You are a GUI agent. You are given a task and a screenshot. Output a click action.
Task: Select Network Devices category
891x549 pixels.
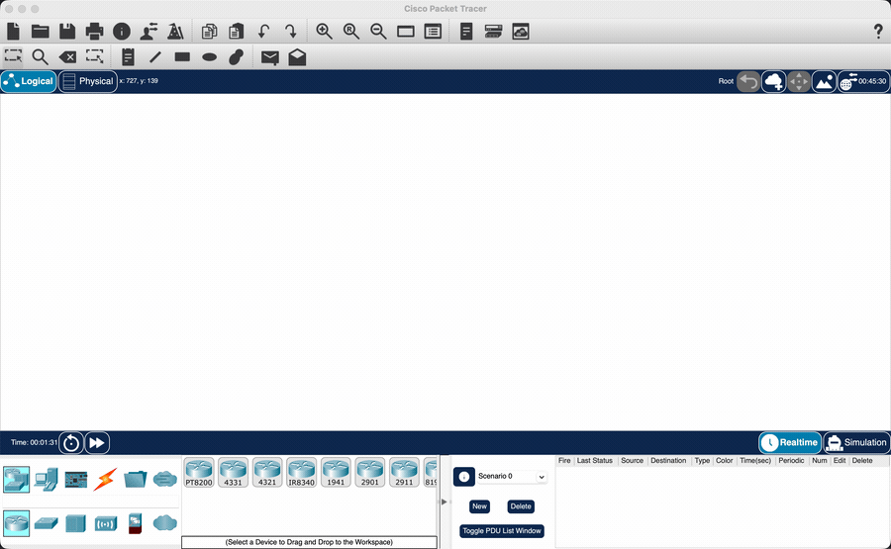[17, 479]
